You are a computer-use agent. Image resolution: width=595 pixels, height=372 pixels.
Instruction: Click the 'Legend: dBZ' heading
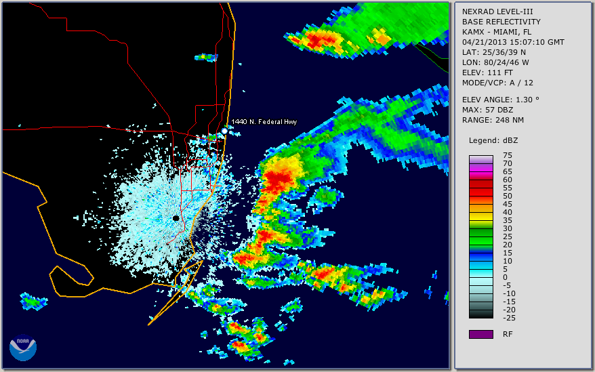493,140
